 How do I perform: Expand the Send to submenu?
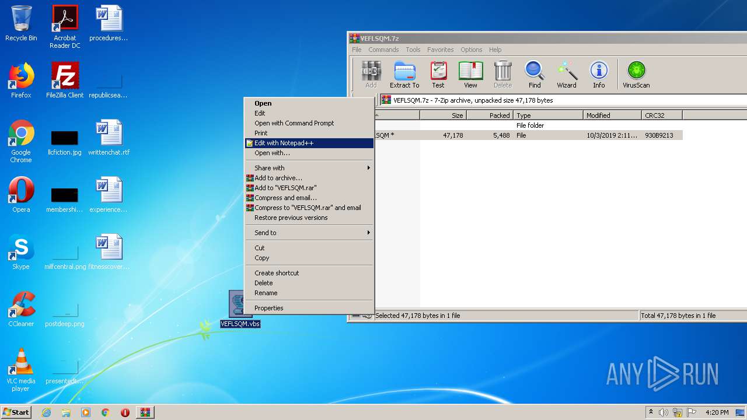tap(309, 233)
